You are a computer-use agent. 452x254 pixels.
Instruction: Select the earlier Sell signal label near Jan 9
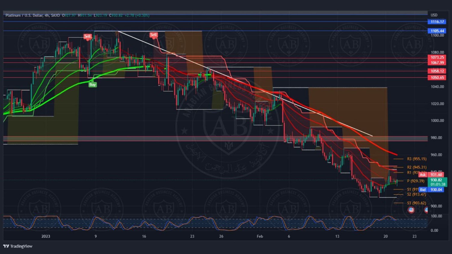coord(87,36)
